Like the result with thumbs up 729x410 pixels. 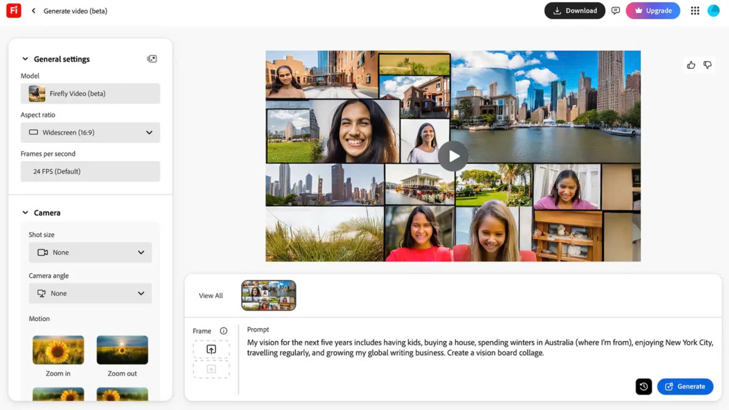[691, 65]
